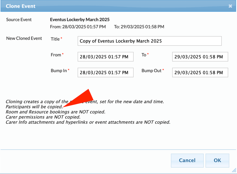This screenshot has width=237, height=174.
Task: Click the source event's To date text
Action: click(x=139, y=27)
